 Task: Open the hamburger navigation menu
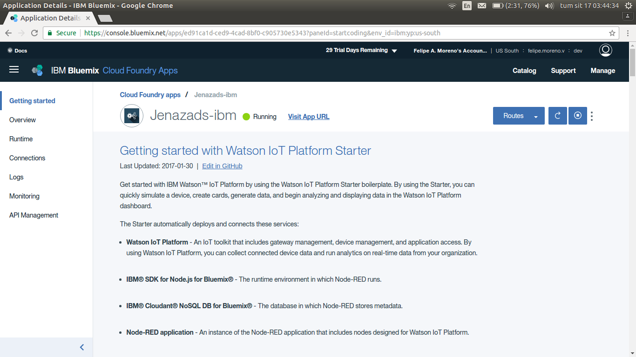[14, 69]
